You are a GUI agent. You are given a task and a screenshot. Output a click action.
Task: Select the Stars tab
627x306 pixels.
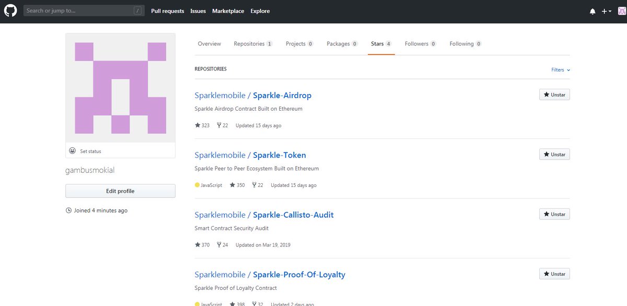tap(381, 44)
